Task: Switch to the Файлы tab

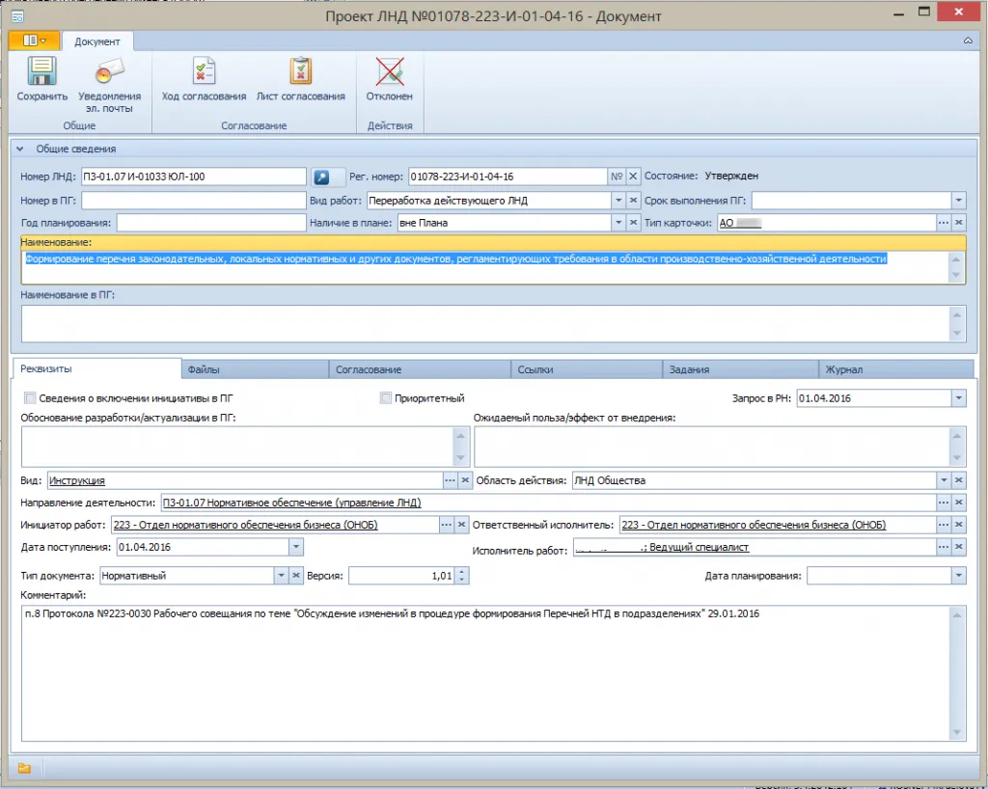Action: pos(256,369)
